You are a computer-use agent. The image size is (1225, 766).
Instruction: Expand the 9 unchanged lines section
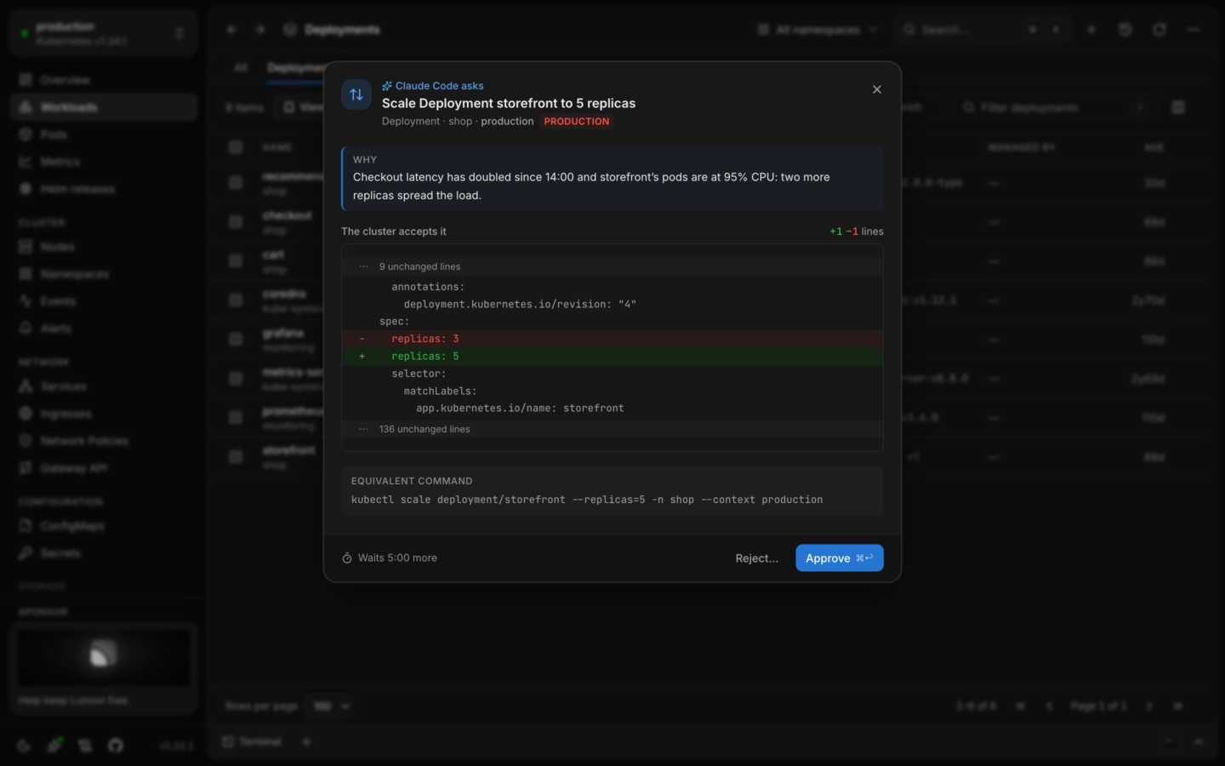tap(612, 266)
